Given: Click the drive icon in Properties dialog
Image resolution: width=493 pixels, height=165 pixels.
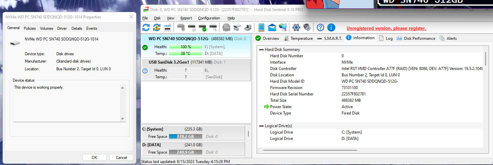Looking at the screenshot, I should click(15, 43).
